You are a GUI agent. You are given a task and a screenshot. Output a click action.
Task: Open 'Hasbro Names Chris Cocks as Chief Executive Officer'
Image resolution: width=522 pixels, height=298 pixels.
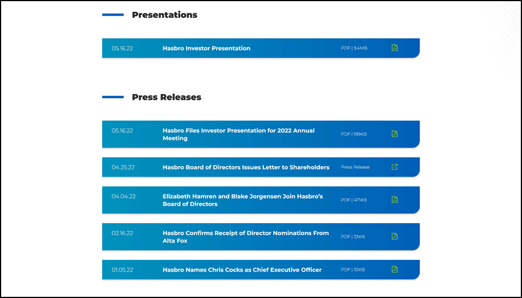point(242,270)
